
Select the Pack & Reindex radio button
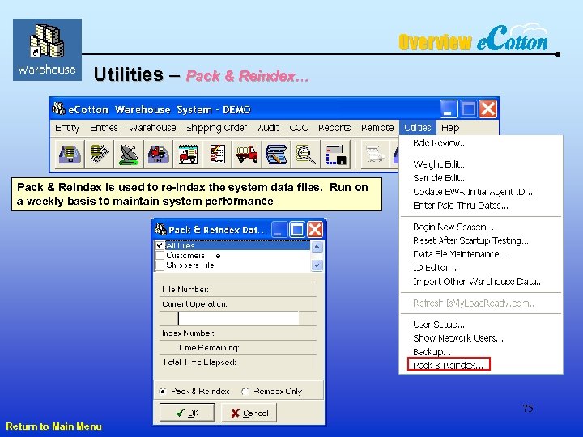point(163,392)
